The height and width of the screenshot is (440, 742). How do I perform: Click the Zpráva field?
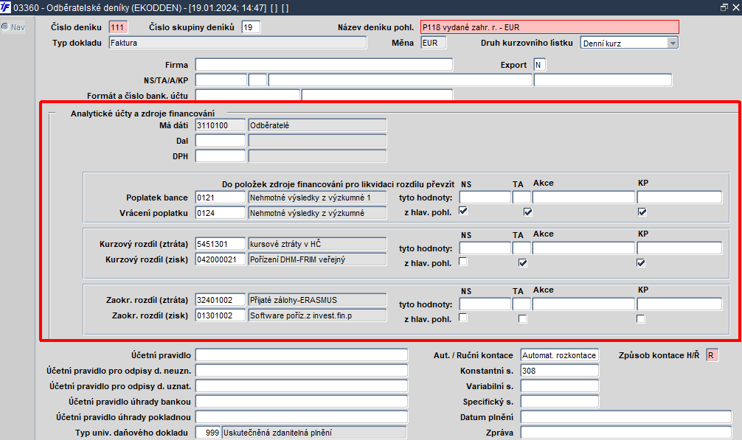[626, 433]
